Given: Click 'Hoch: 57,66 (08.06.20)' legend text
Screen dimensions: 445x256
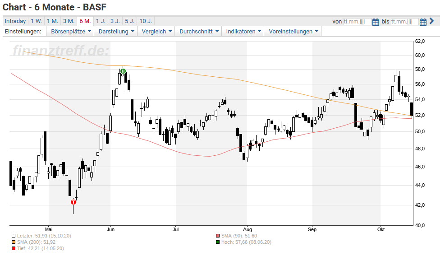Looking at the screenshot, I should 246,242.
